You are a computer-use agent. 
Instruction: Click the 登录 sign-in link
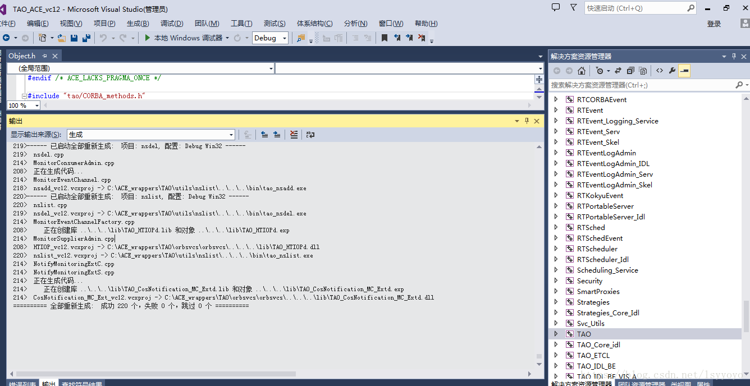[714, 24]
